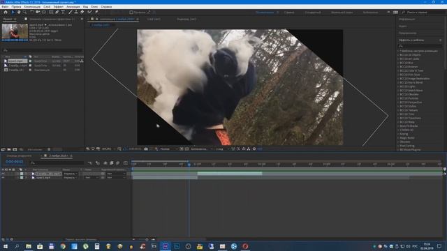This screenshot has width=447, height=251.
Task: Open the Аудио panel header
Action: [402, 26]
